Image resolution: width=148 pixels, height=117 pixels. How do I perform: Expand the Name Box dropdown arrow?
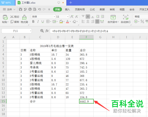click(30, 31)
